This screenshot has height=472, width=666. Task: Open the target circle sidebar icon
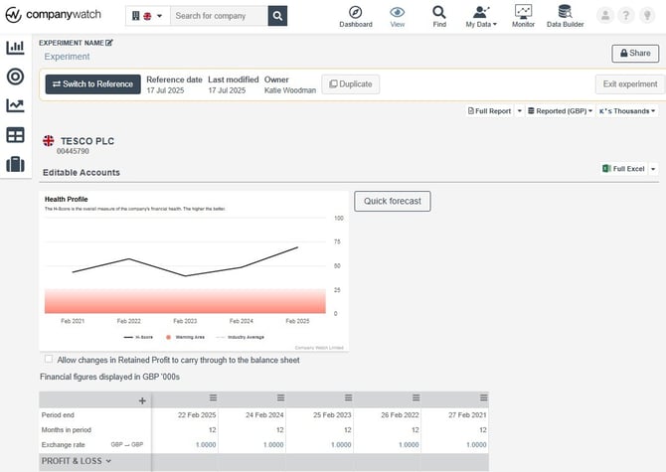click(15, 77)
